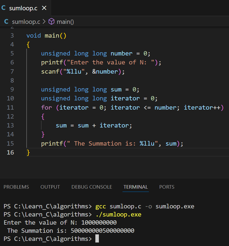Viewport: 229px width, 246px height.
Task: Click 'void' keyword on line 3
Action: click(33, 36)
